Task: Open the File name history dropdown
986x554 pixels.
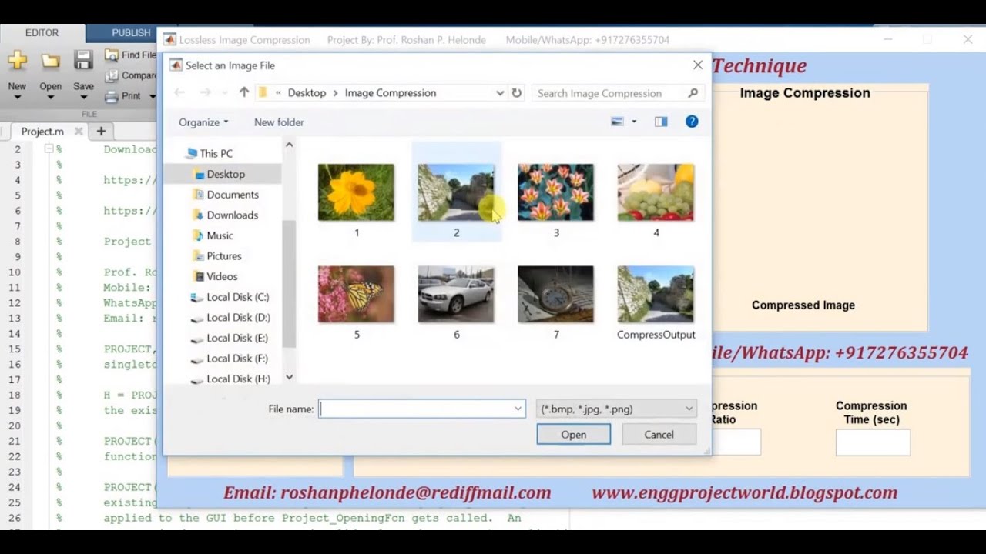Action: point(518,409)
